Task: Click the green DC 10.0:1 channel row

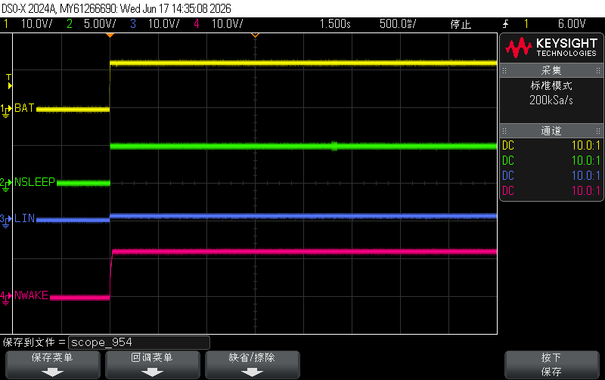Action: 551,161
